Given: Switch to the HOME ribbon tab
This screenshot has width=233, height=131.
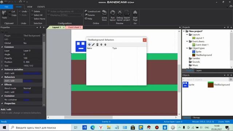Looking at the screenshot, I should click(19, 7).
